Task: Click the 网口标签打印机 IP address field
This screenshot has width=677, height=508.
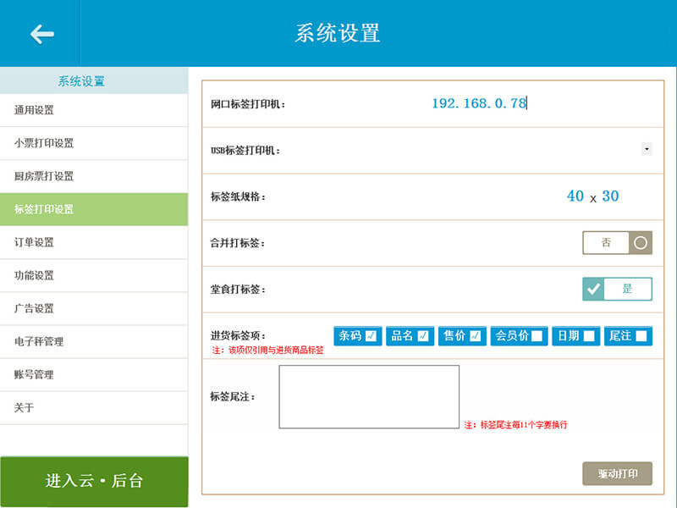Action: click(x=479, y=103)
